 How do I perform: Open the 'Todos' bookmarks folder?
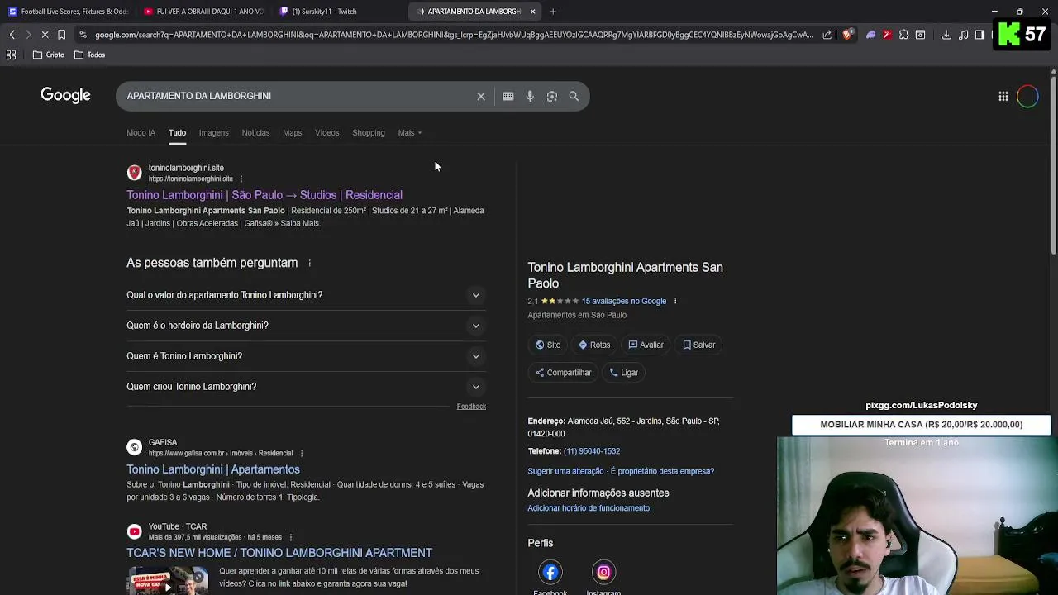(x=89, y=55)
